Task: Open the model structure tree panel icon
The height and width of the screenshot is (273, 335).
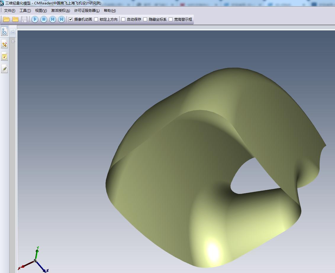Action: (x=4, y=31)
